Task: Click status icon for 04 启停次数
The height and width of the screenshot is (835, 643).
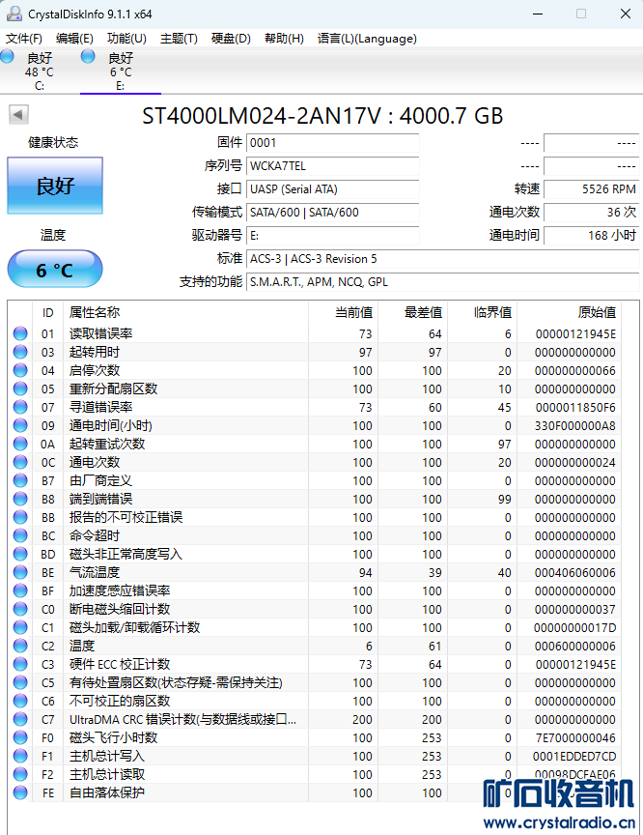Action: 20,370
